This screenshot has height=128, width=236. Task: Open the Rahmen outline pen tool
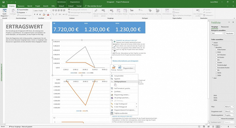(120, 68)
